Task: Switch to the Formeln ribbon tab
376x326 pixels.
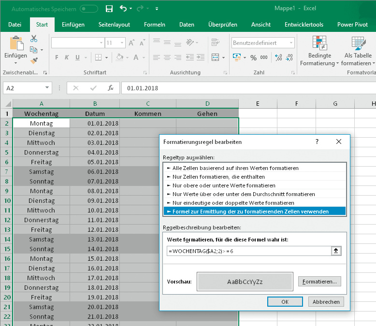Action: [155, 25]
